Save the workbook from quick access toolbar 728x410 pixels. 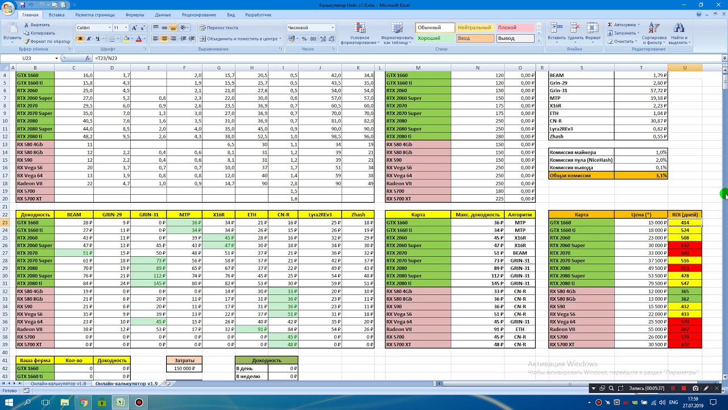(22, 5)
